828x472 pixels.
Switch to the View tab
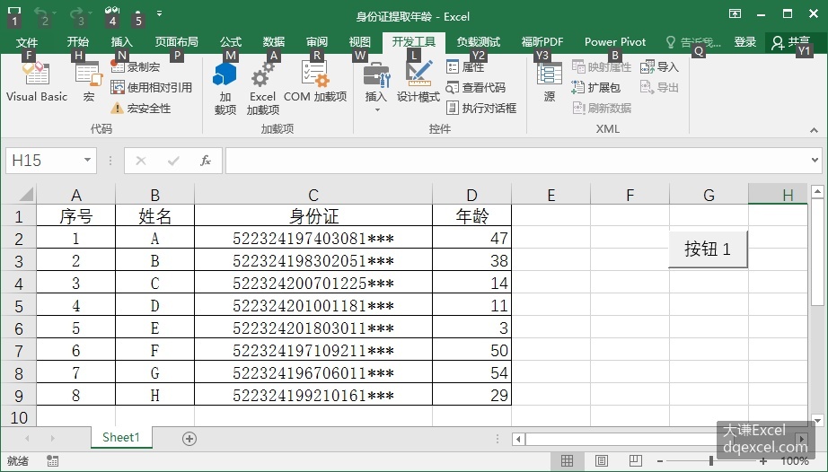(x=359, y=41)
